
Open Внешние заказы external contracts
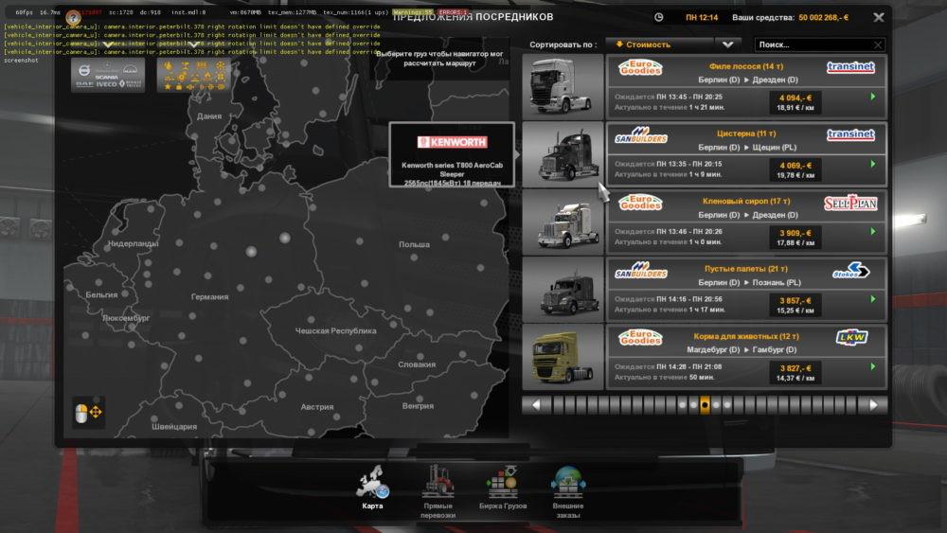pyautogui.click(x=567, y=487)
